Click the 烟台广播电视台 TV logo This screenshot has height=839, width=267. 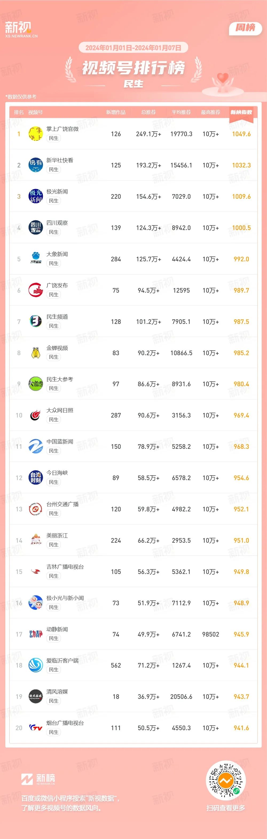(x=36, y=728)
